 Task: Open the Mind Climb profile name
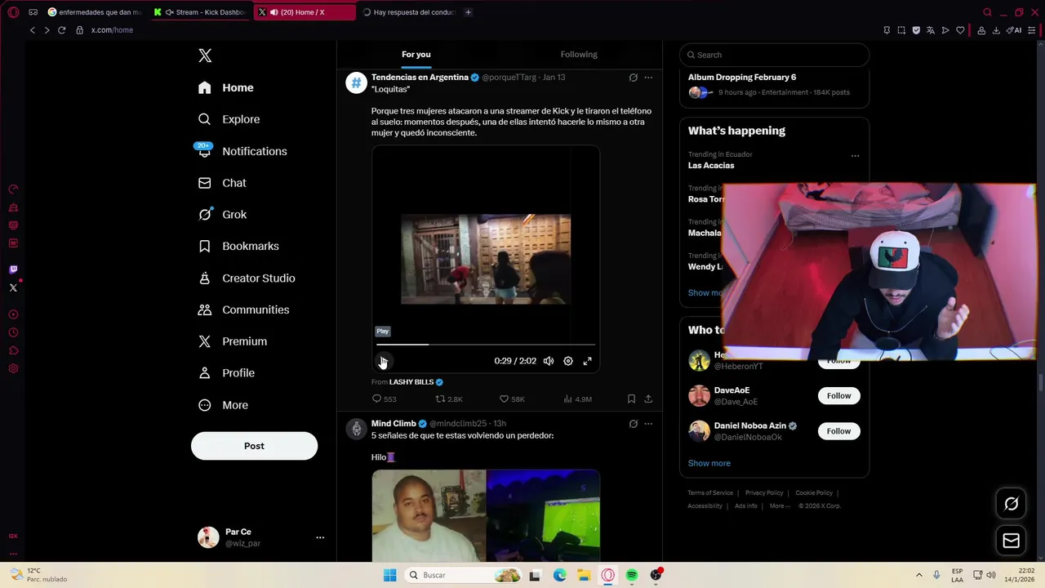[394, 424]
